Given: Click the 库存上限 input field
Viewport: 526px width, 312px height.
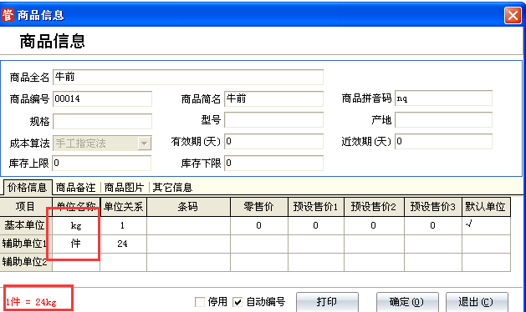Looking at the screenshot, I should coord(102,163).
